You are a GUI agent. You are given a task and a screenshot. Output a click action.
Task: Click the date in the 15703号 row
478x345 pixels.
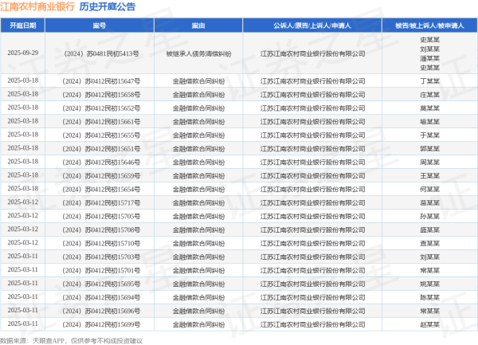pos(23,256)
